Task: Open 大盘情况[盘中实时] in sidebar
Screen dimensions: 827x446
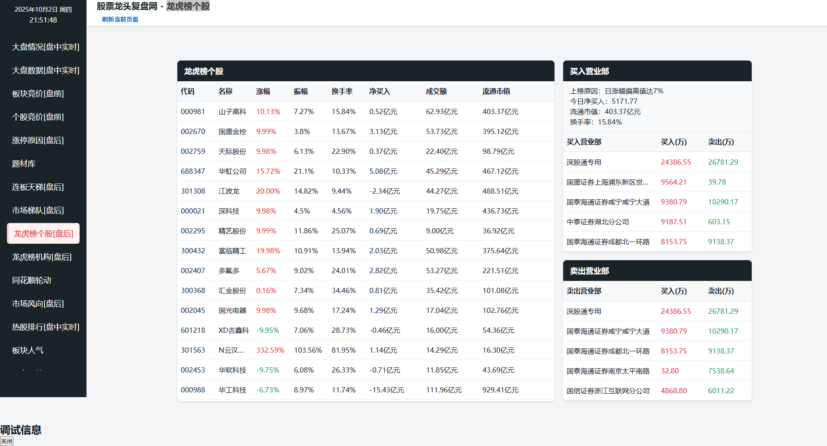Action: pyautogui.click(x=45, y=47)
